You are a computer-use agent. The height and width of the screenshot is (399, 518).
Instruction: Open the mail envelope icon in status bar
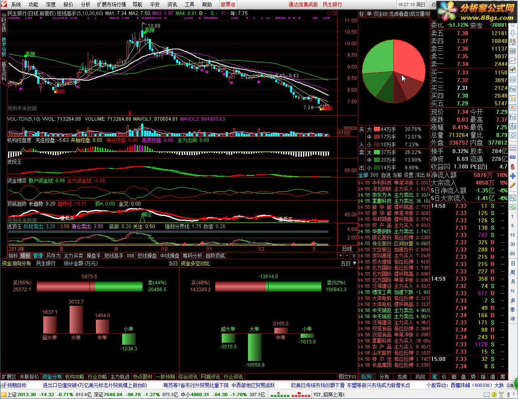(x=486, y=395)
